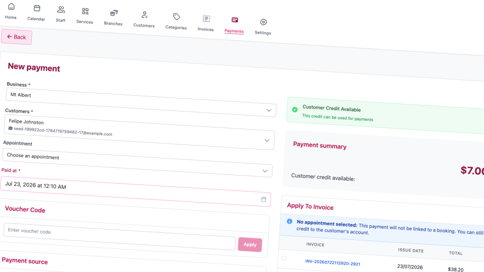Click the Branches storefront icon

114,13
